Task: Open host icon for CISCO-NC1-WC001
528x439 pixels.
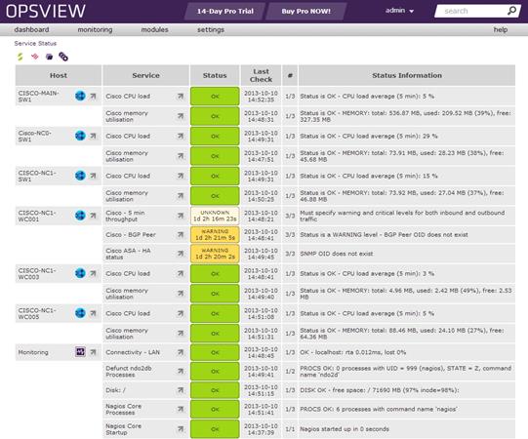Action: click(80, 216)
